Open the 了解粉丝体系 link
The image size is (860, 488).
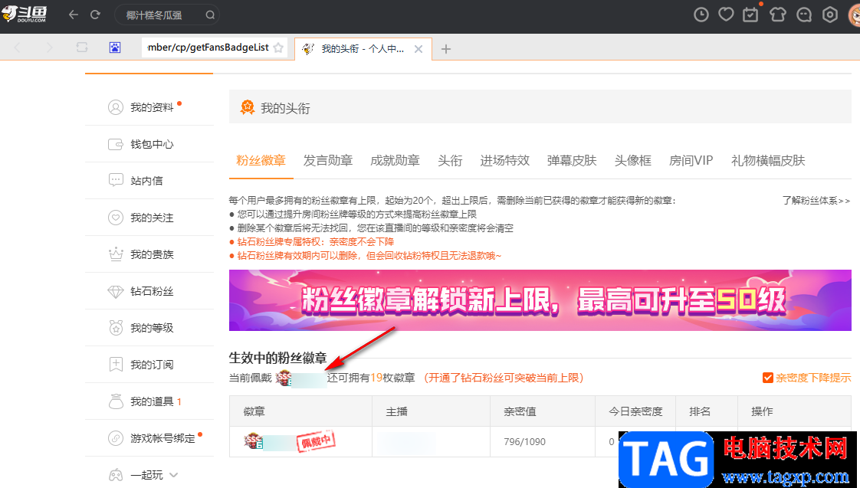816,201
